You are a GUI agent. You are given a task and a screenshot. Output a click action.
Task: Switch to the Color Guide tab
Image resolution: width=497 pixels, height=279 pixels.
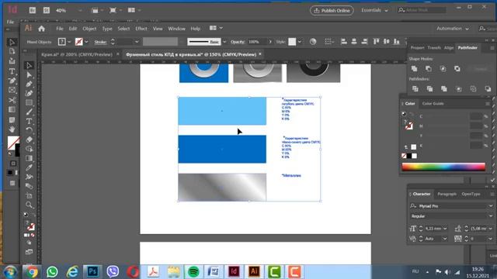pos(433,103)
